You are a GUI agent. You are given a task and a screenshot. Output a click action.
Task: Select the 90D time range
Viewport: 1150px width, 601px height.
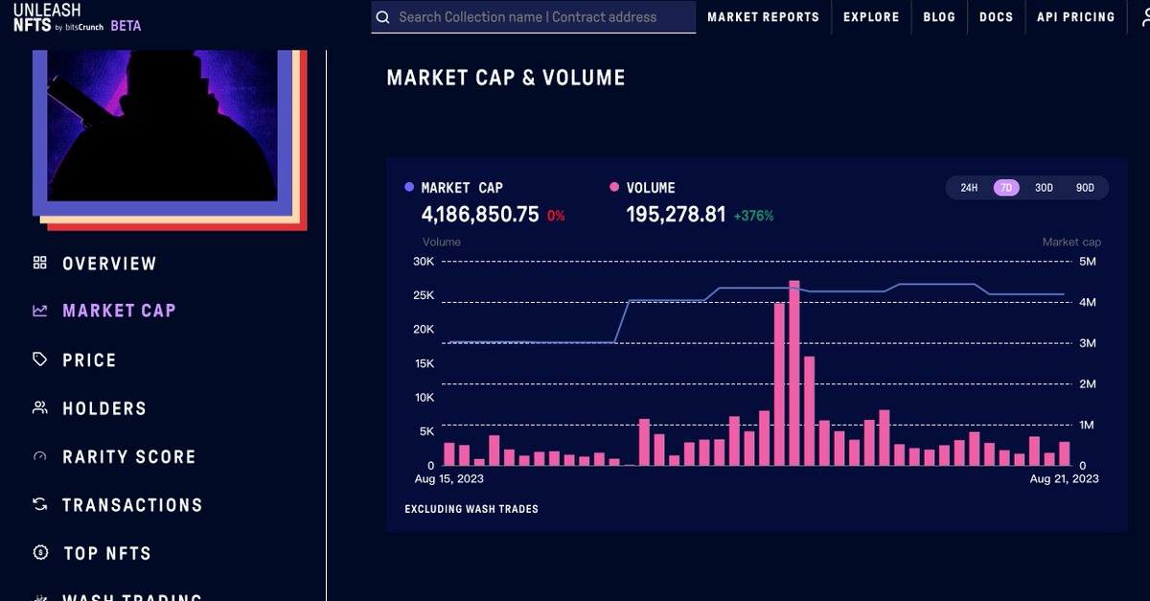(1085, 188)
